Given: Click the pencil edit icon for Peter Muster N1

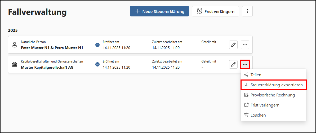Looking at the screenshot, I should click(x=233, y=45).
